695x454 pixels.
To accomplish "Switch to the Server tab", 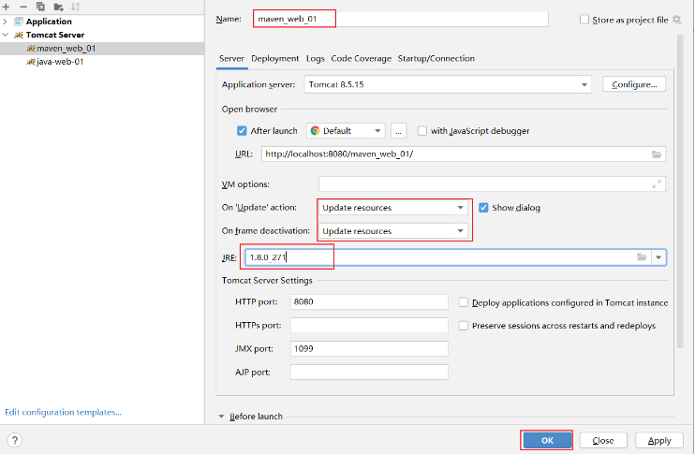I will pos(231,58).
